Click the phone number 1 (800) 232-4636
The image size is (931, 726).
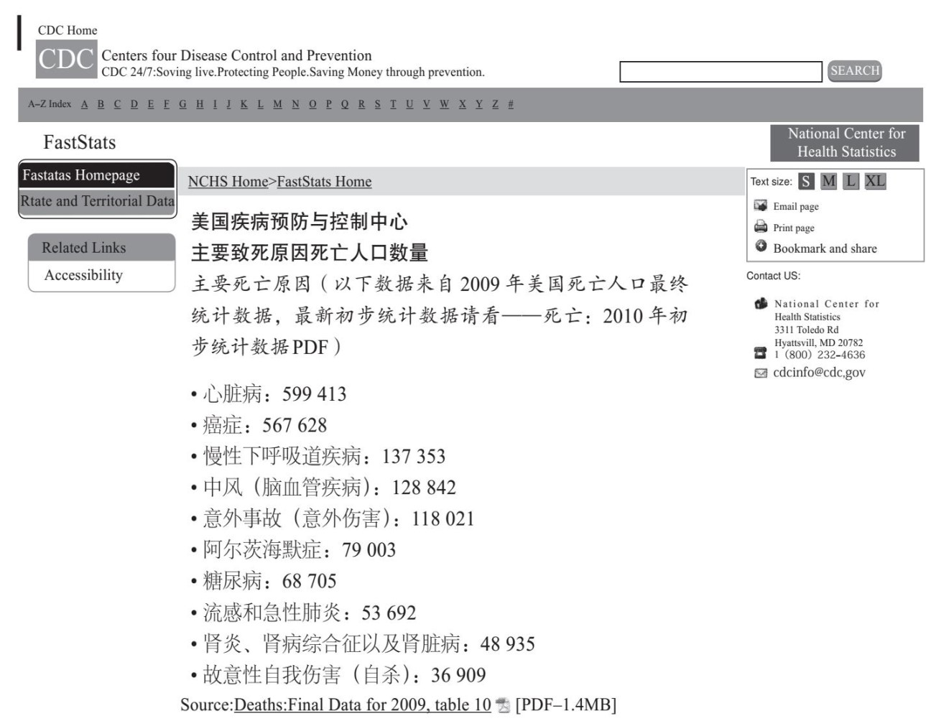tap(820, 355)
